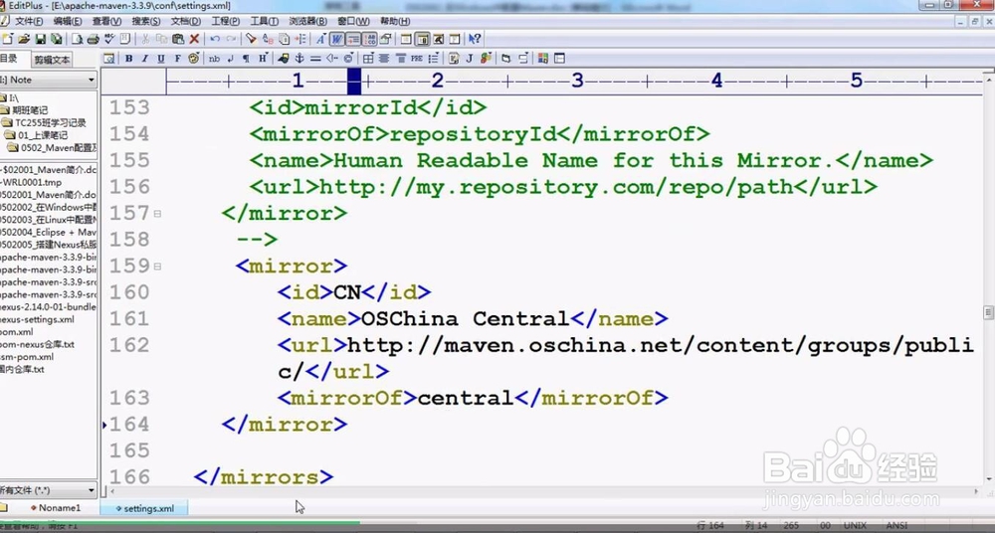Switch to the settings.xml document tab
Screen dimensions: 995x533
tap(144, 508)
